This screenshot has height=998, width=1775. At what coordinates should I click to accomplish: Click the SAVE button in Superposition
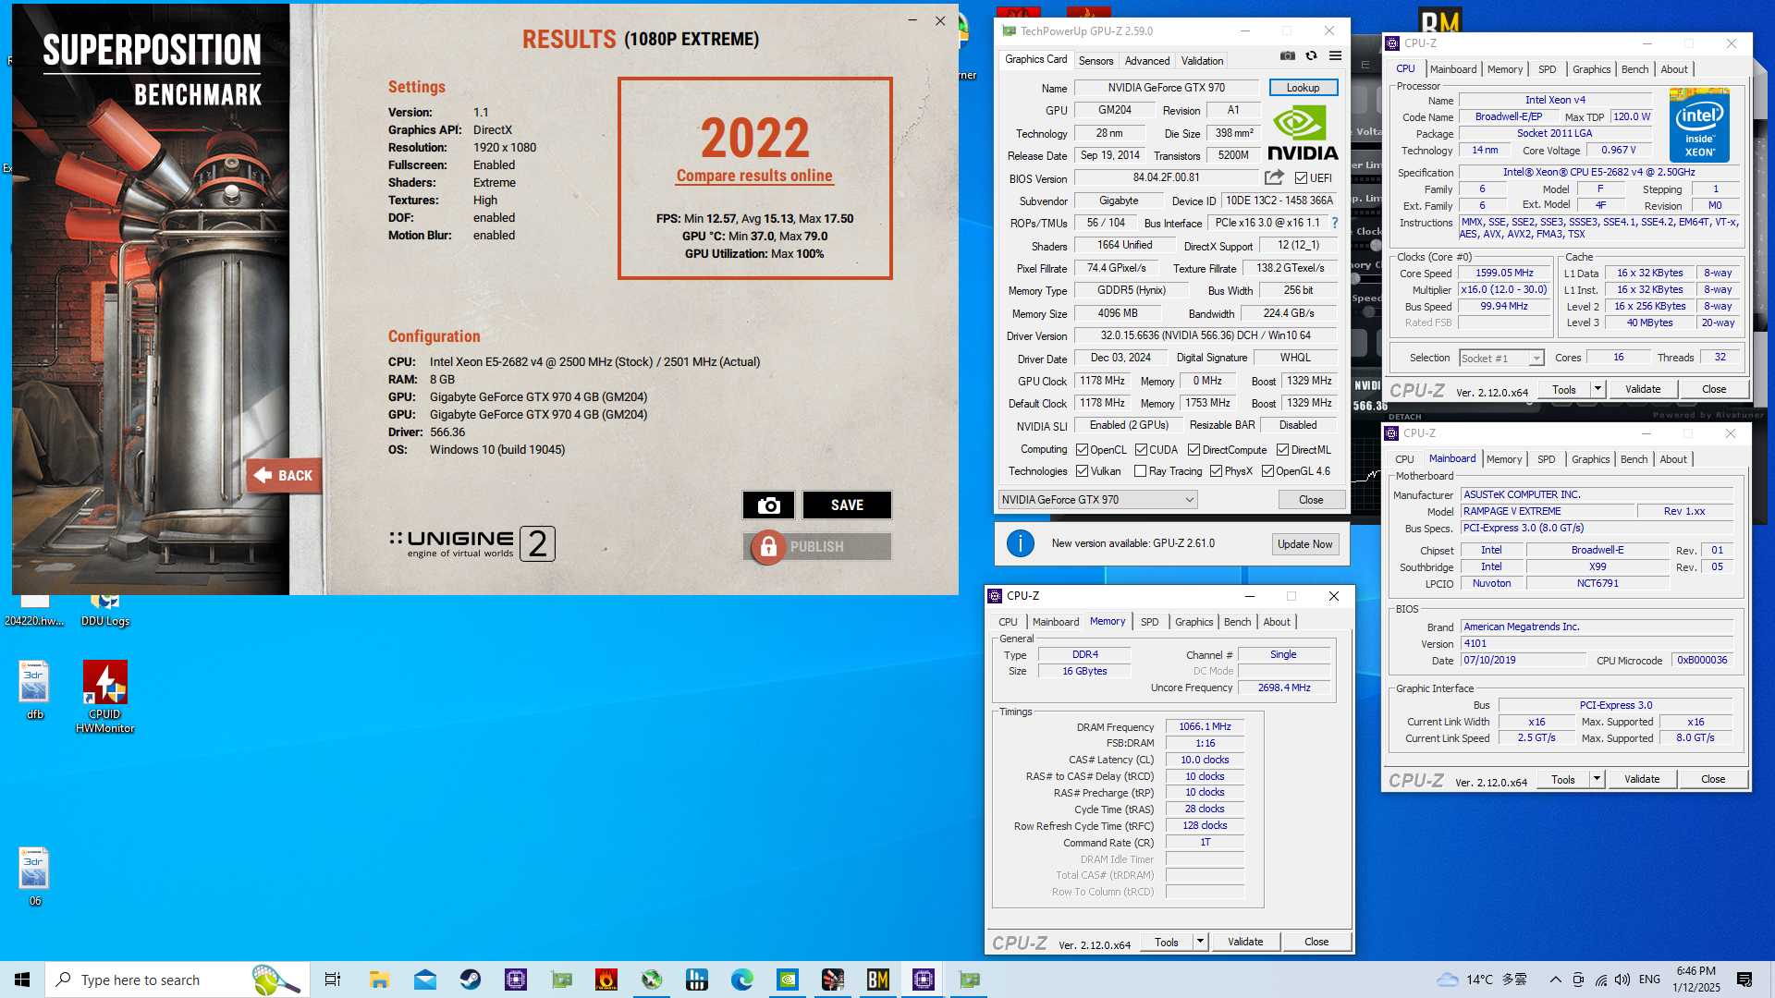847,505
